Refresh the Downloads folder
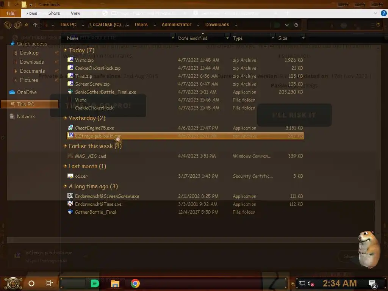 [296, 25]
